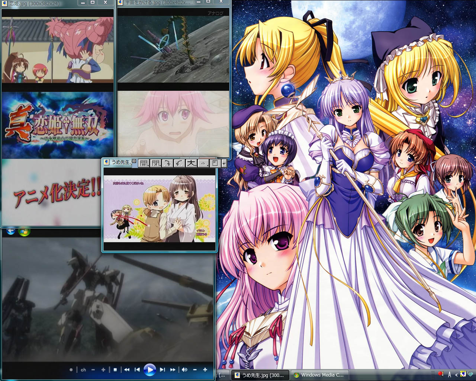
Task: Increase volume with the plus button
Action: 205,370
